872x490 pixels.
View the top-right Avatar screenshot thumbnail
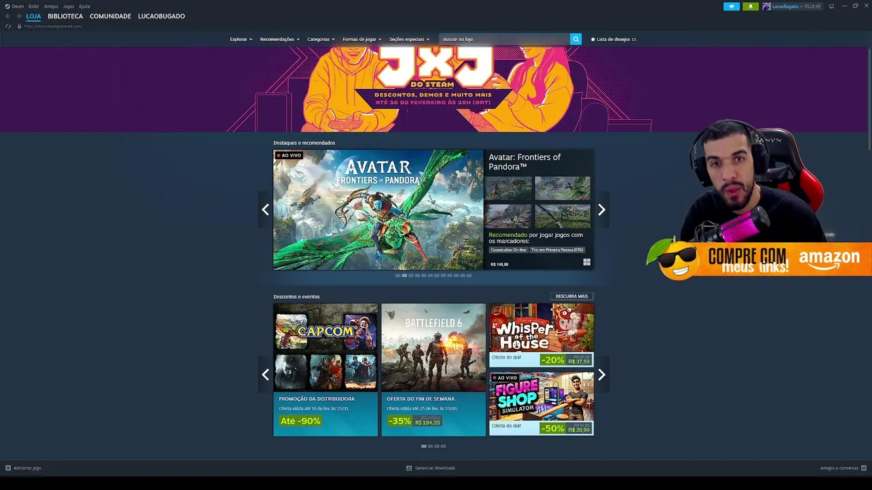(x=562, y=189)
